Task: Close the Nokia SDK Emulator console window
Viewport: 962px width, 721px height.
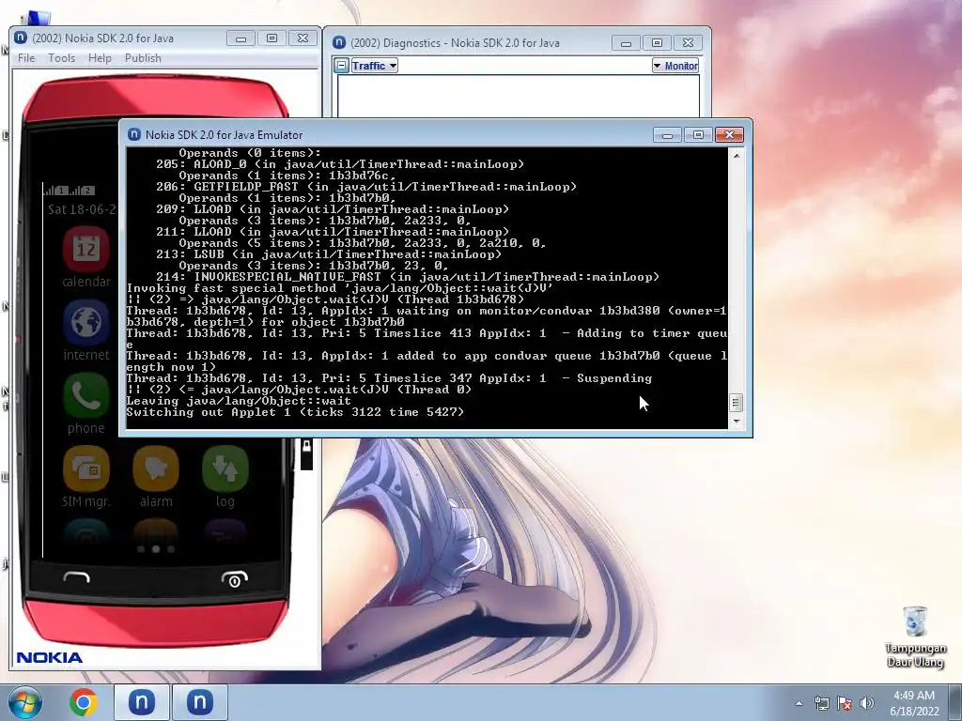Action: tap(729, 135)
